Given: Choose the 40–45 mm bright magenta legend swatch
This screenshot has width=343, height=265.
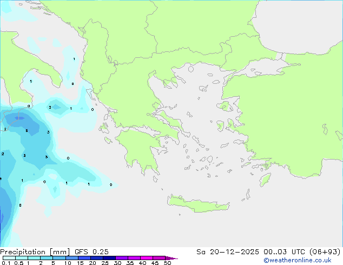Looking at the screenshot, I should coord(147,258).
